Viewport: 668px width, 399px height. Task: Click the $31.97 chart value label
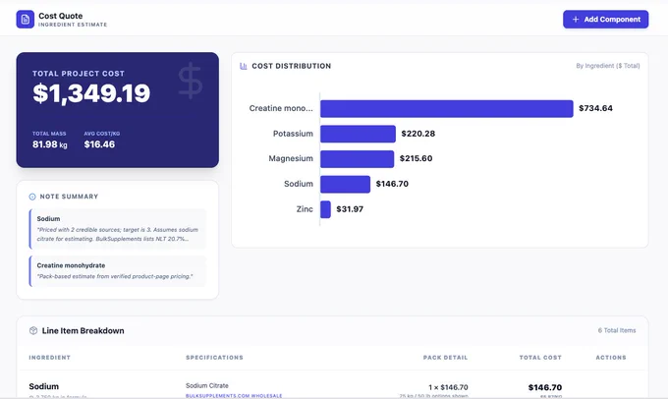click(350, 209)
